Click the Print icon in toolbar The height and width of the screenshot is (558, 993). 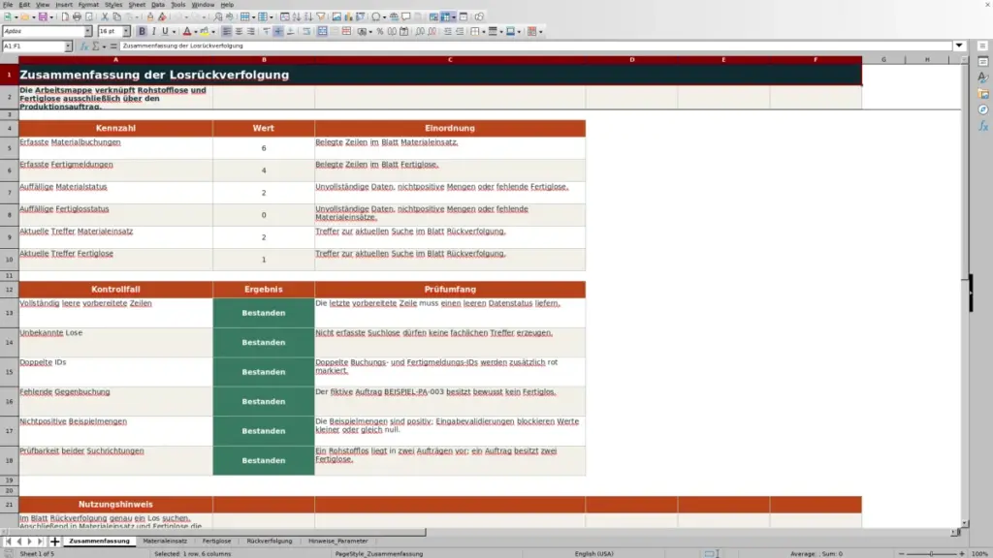pos(77,17)
